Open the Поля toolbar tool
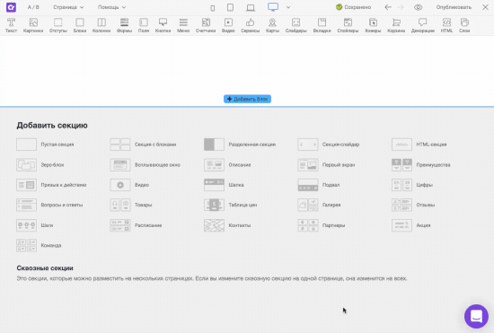 [144, 25]
